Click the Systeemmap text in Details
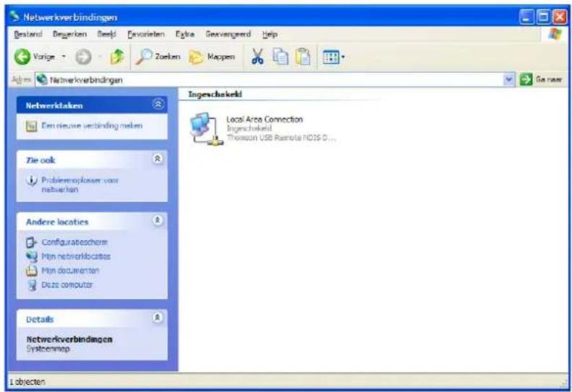The image size is (572, 392). click(x=48, y=349)
